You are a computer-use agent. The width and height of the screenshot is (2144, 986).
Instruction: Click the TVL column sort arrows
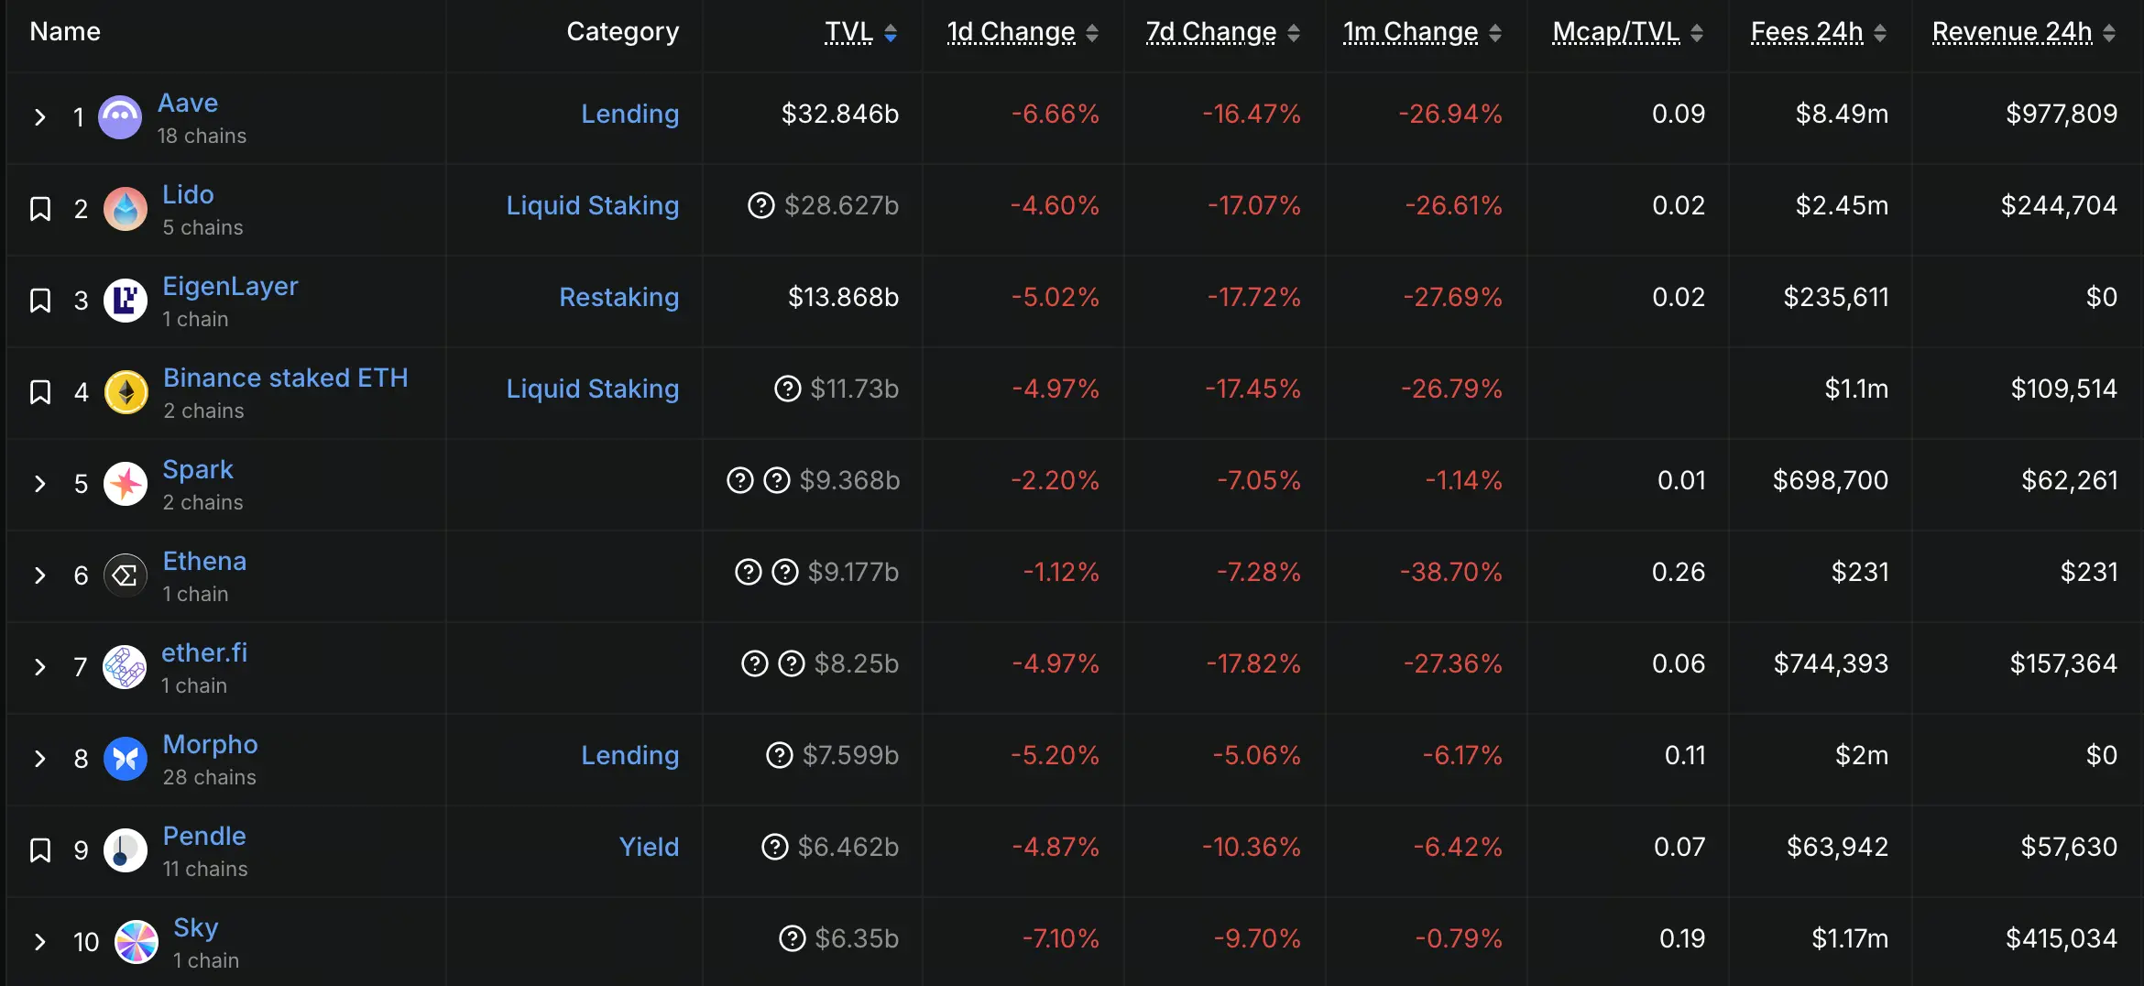[891, 32]
